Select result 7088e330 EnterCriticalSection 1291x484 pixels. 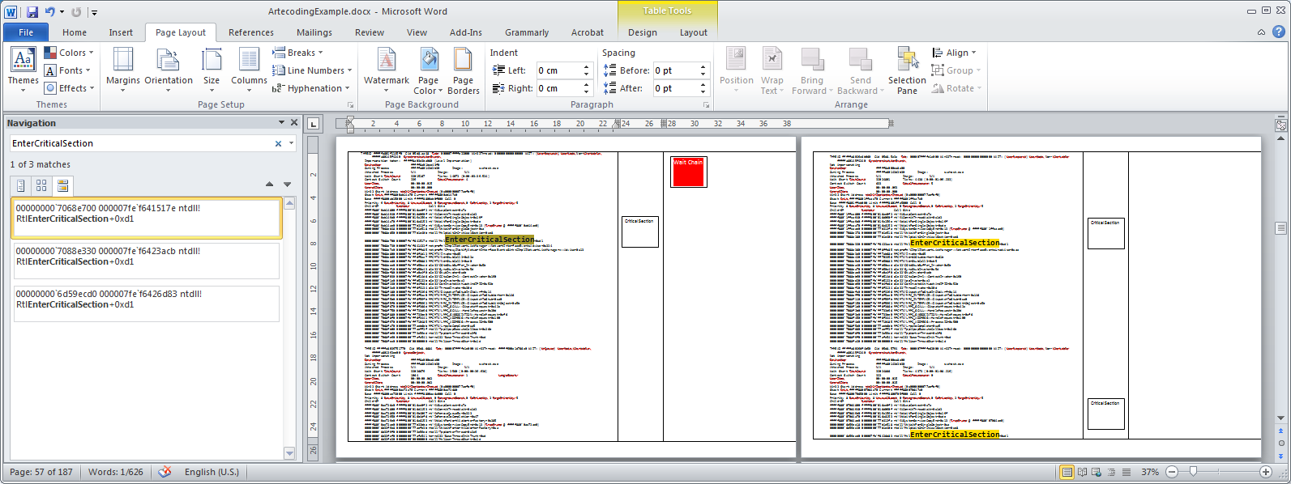tap(147, 261)
